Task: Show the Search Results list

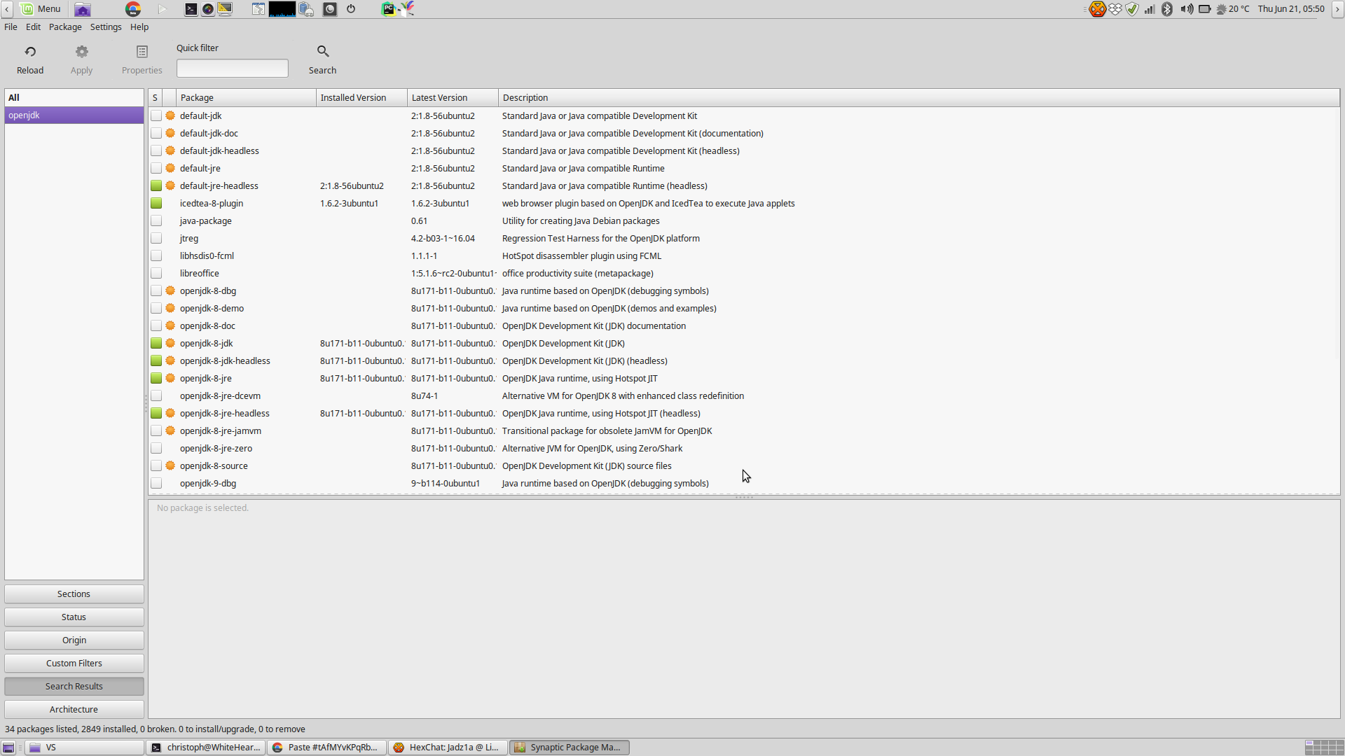Action: click(74, 686)
